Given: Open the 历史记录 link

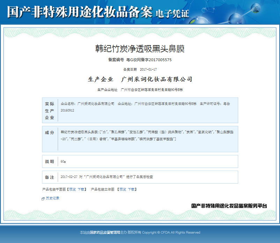Looking at the screenshot, I should pyautogui.click(x=52, y=198).
